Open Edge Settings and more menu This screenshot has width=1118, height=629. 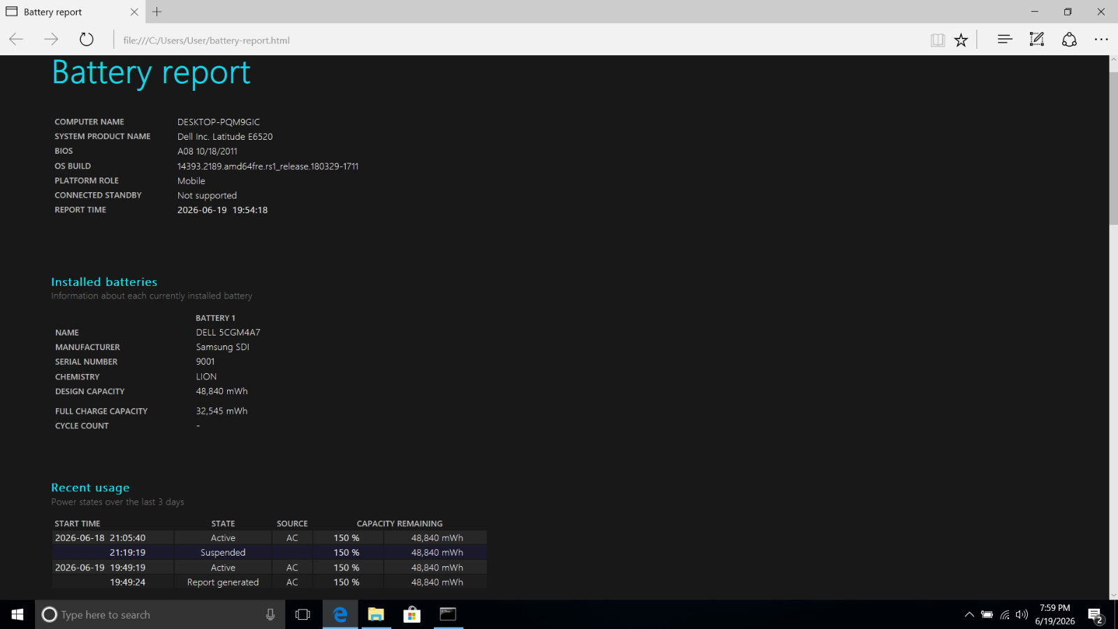point(1101,40)
